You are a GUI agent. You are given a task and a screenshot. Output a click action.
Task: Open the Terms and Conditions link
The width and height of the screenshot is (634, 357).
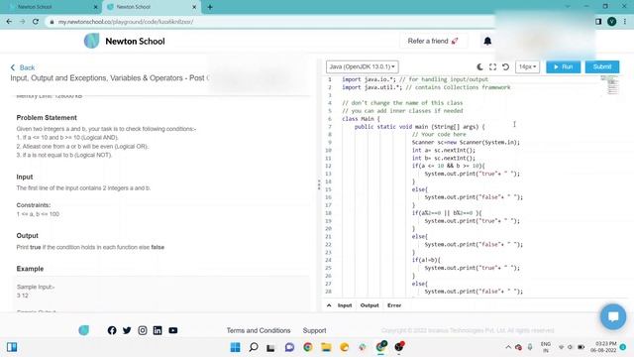(259, 330)
